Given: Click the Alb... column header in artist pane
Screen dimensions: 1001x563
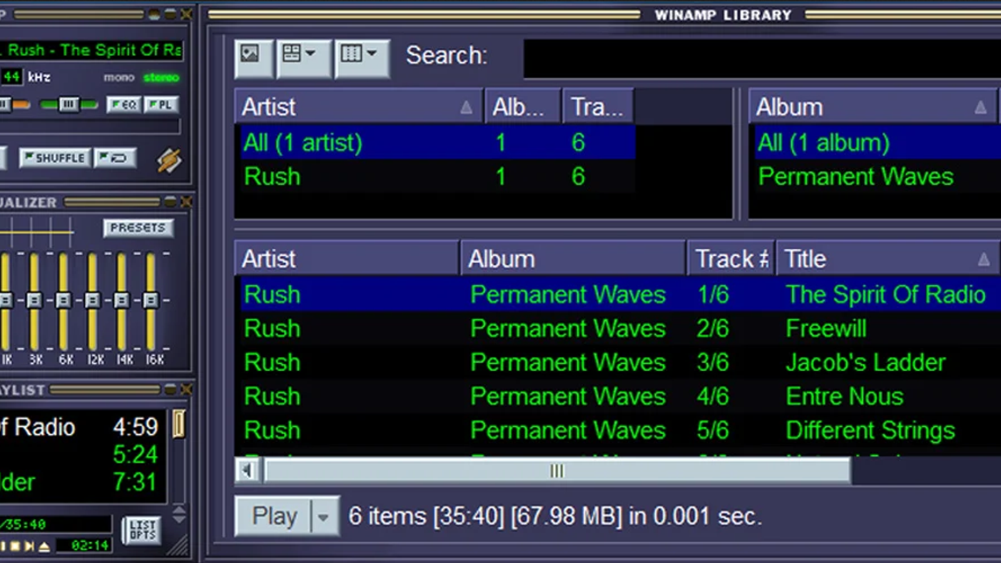Looking at the screenshot, I should tap(523, 106).
